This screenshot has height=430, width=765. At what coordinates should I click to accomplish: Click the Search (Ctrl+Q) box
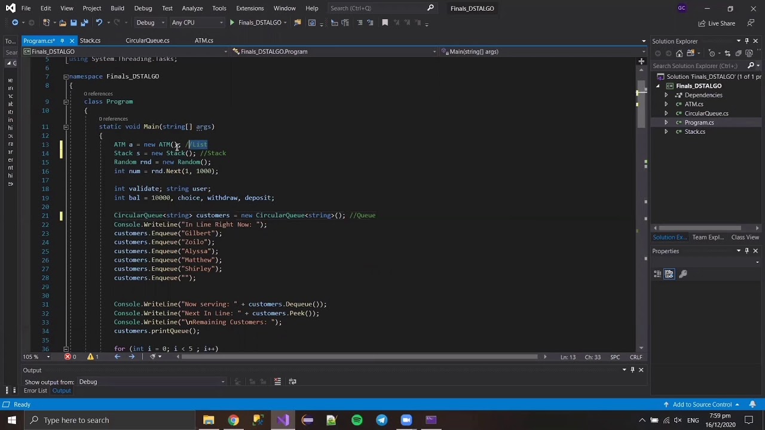(382, 8)
